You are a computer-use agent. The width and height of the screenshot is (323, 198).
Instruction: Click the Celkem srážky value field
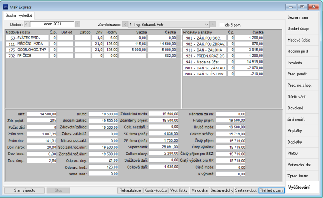(231, 134)
